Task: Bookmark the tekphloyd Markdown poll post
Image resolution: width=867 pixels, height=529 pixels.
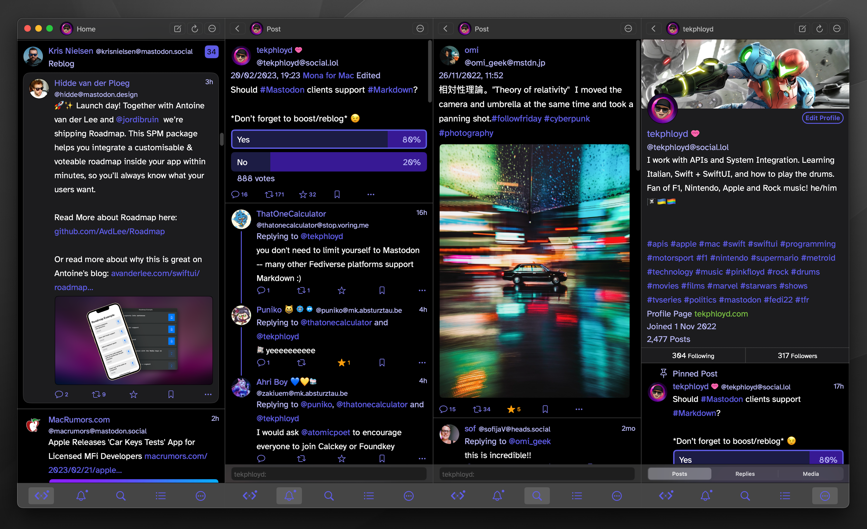Action: pos(337,194)
